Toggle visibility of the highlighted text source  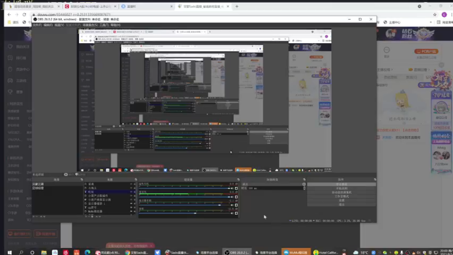(131, 192)
